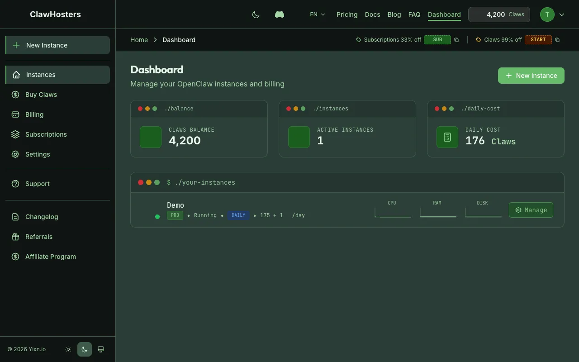
Task: Expand the account avatar menu
Action: (x=552, y=14)
